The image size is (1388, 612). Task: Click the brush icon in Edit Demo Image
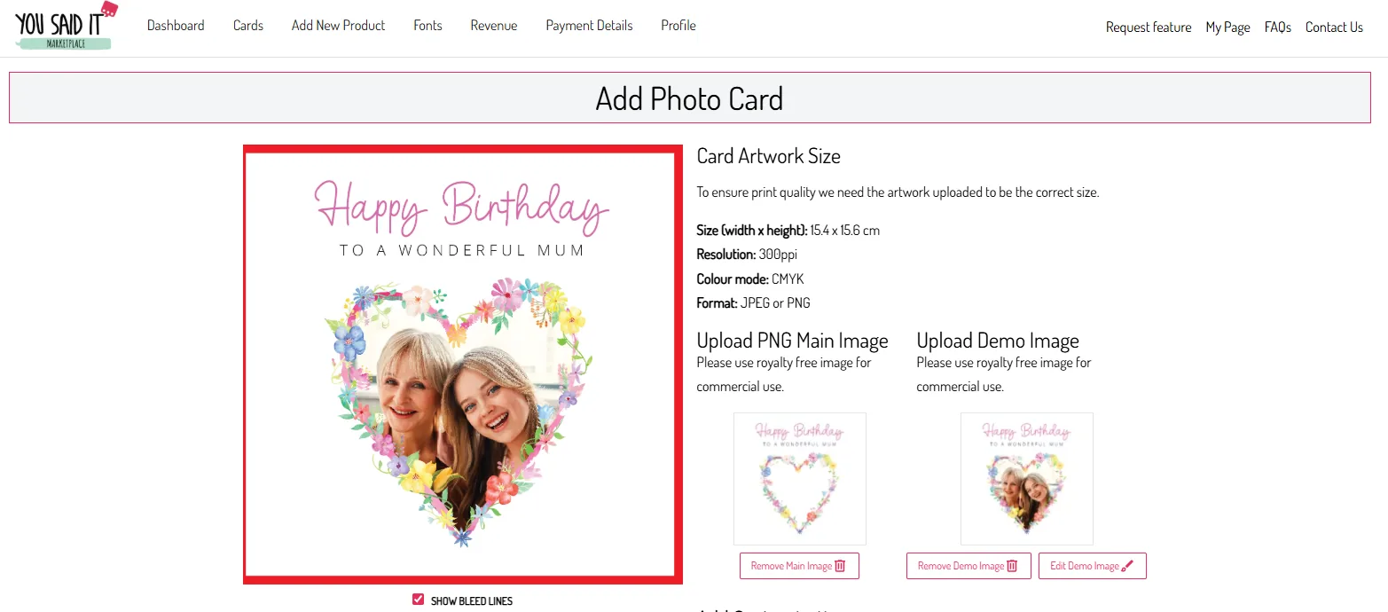click(1127, 566)
